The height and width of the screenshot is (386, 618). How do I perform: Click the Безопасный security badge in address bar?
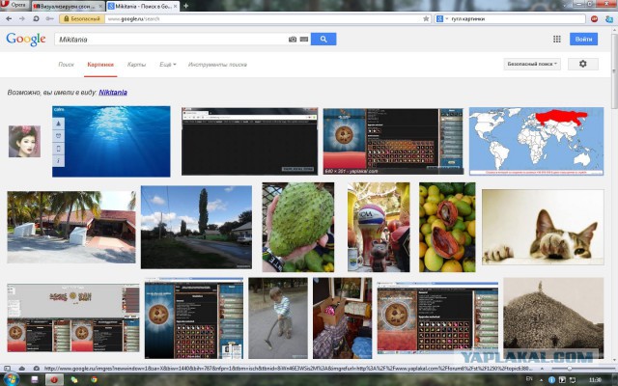coord(82,18)
